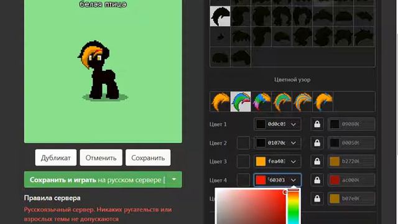The height and width of the screenshot is (224, 398).
Task: Click the pony character in the green preview
Action: point(98,70)
